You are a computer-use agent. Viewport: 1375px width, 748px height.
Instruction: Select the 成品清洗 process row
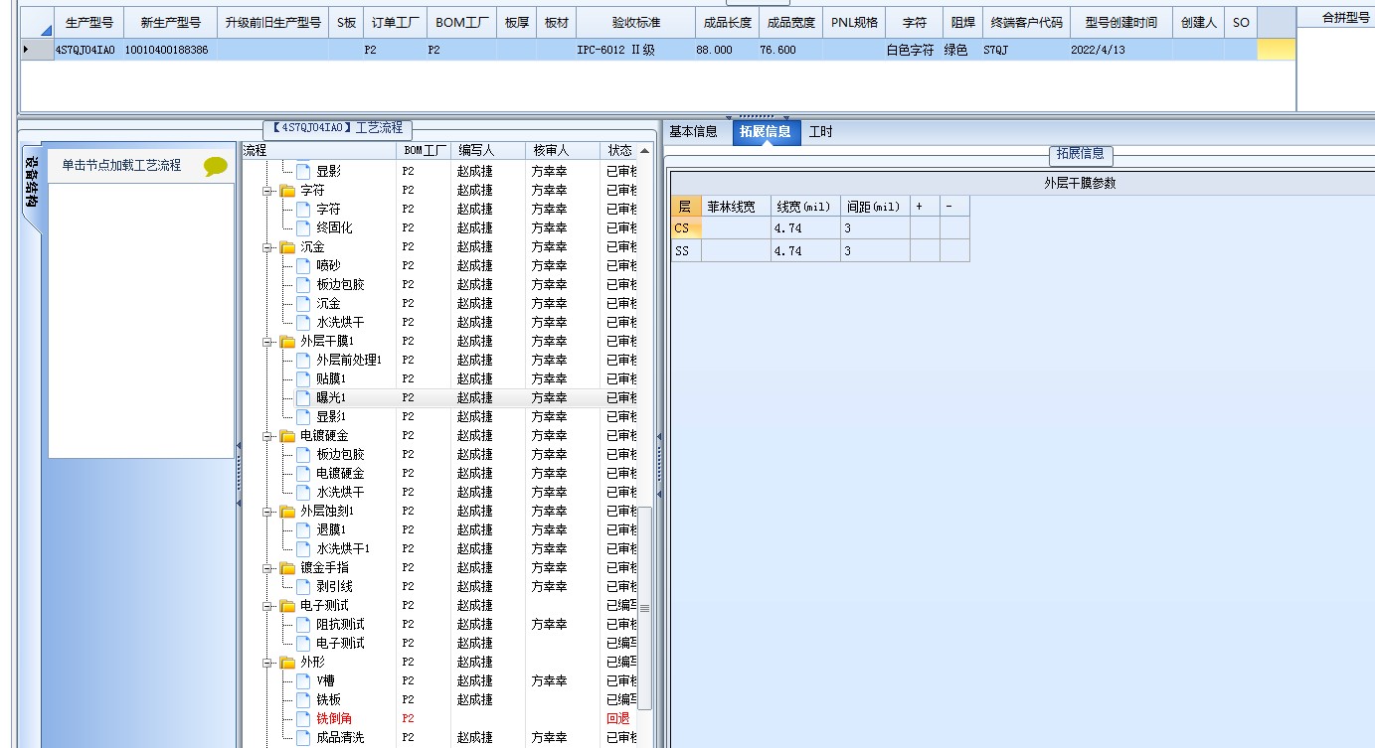click(x=447, y=738)
